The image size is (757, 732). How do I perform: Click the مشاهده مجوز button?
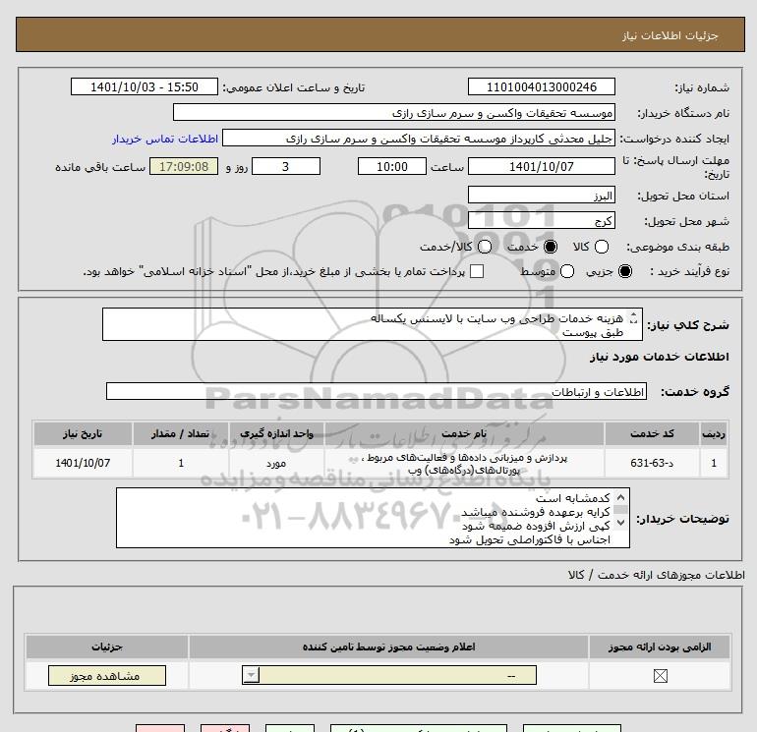(x=107, y=676)
